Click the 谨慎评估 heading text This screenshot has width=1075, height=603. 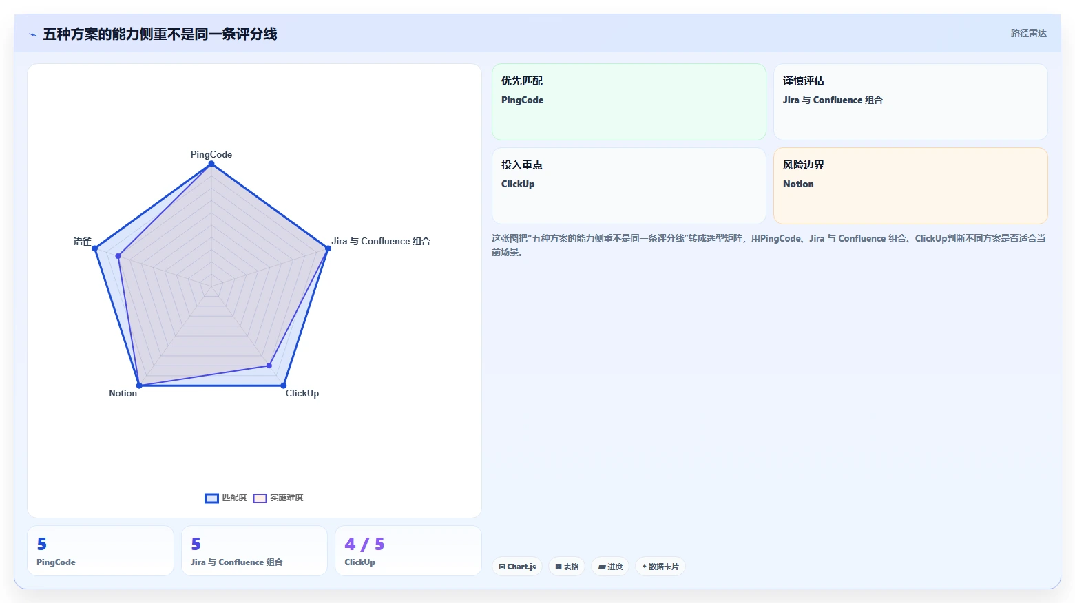(804, 81)
